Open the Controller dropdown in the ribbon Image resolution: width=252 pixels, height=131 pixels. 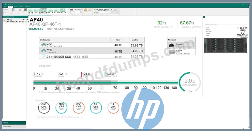point(25,11)
